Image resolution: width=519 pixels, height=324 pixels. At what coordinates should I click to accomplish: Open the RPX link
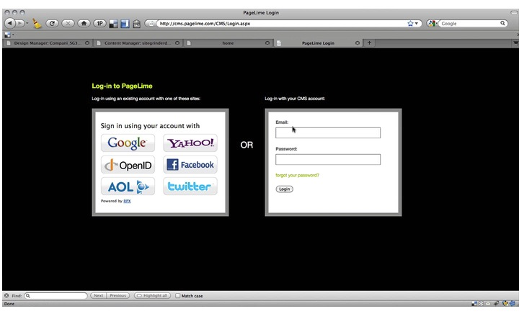click(127, 201)
